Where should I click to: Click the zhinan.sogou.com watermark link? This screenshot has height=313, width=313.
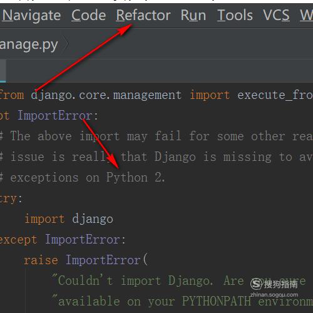click(274, 295)
